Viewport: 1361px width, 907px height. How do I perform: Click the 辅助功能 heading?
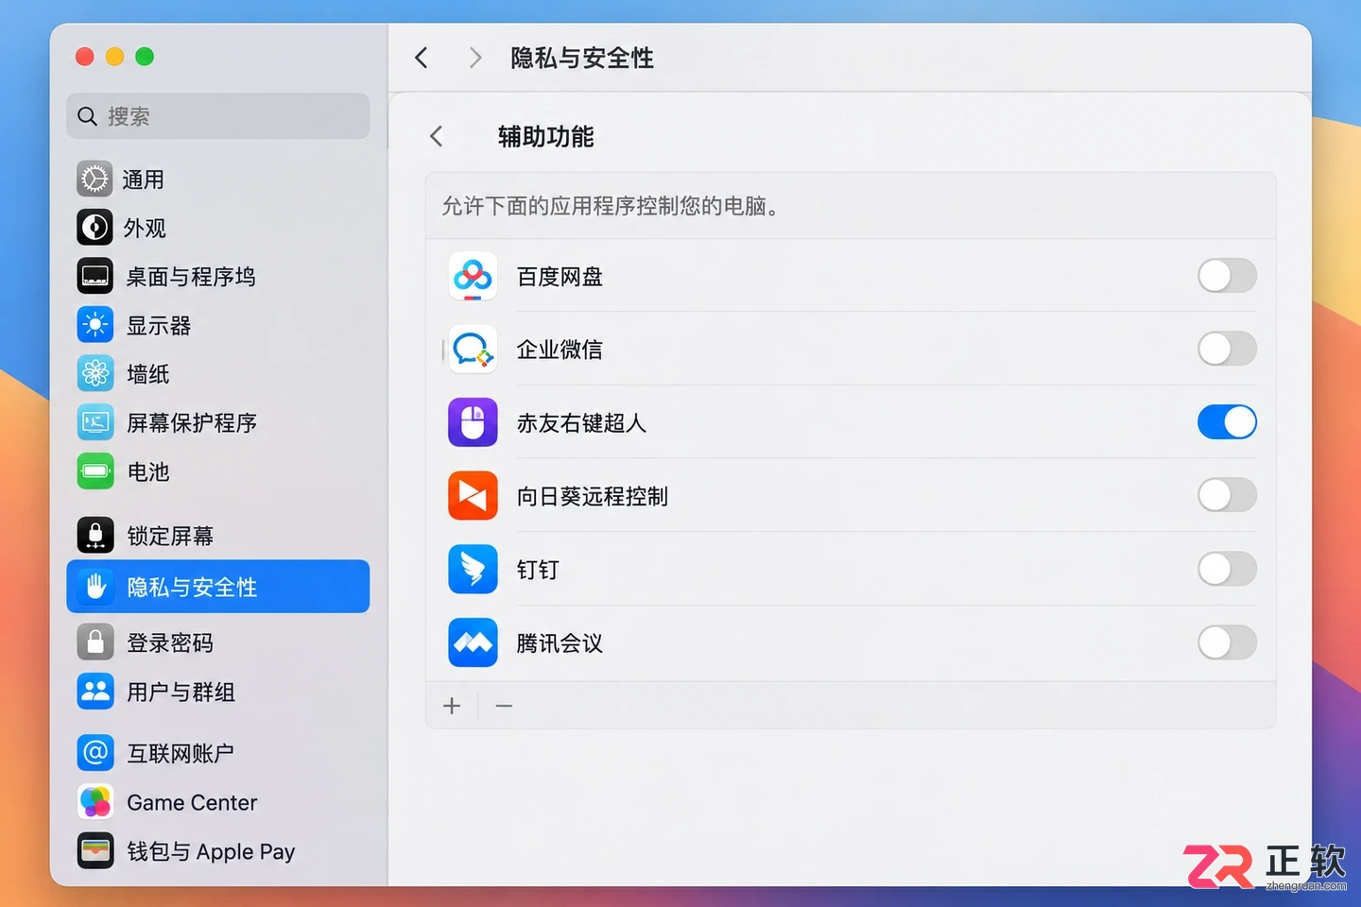click(546, 137)
